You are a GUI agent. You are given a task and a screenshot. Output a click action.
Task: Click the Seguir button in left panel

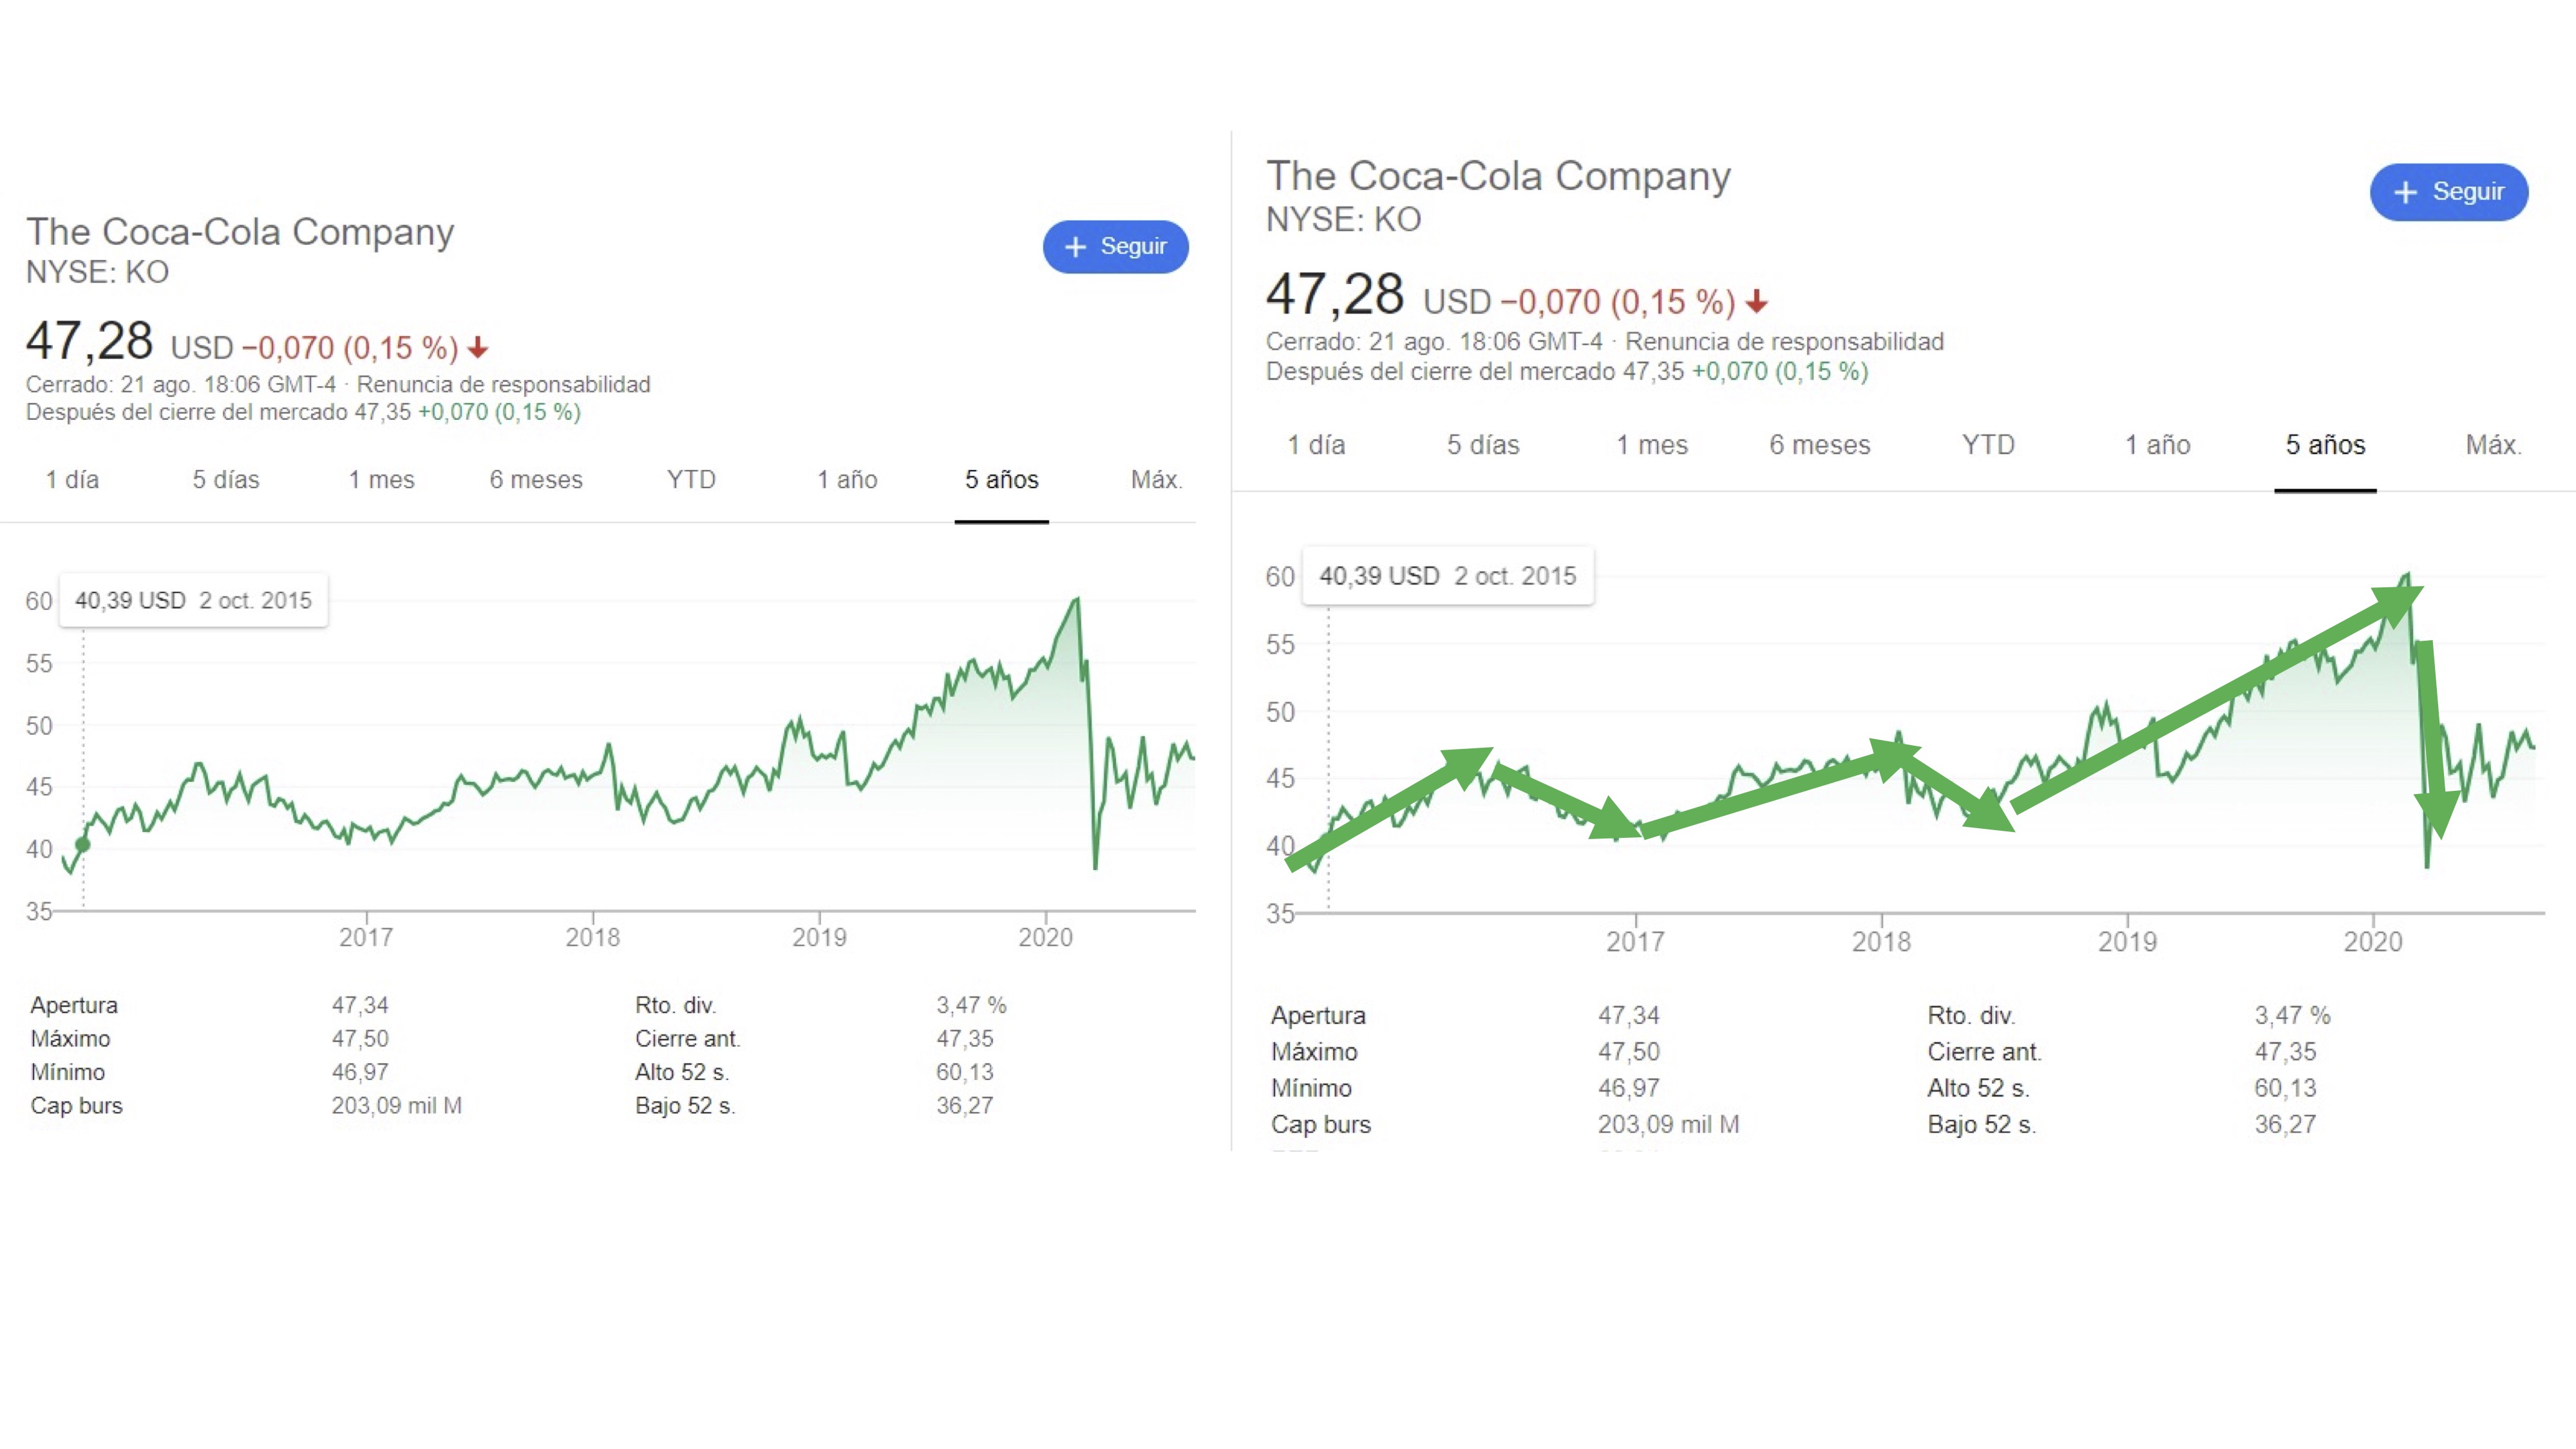1115,247
